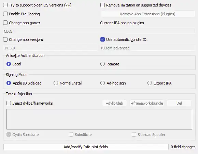Select Apple ID Sideload signing mode

click(x=9, y=83)
